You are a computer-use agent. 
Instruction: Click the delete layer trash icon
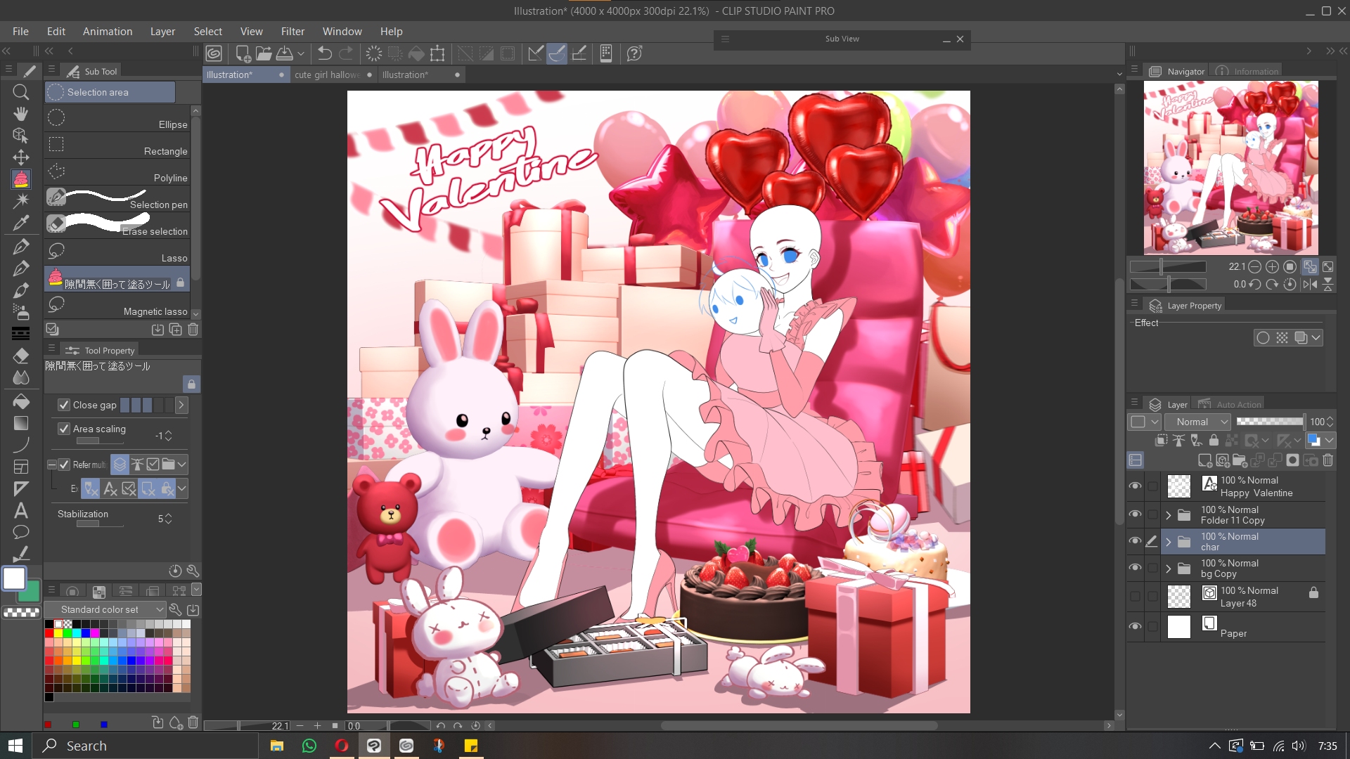1327,460
